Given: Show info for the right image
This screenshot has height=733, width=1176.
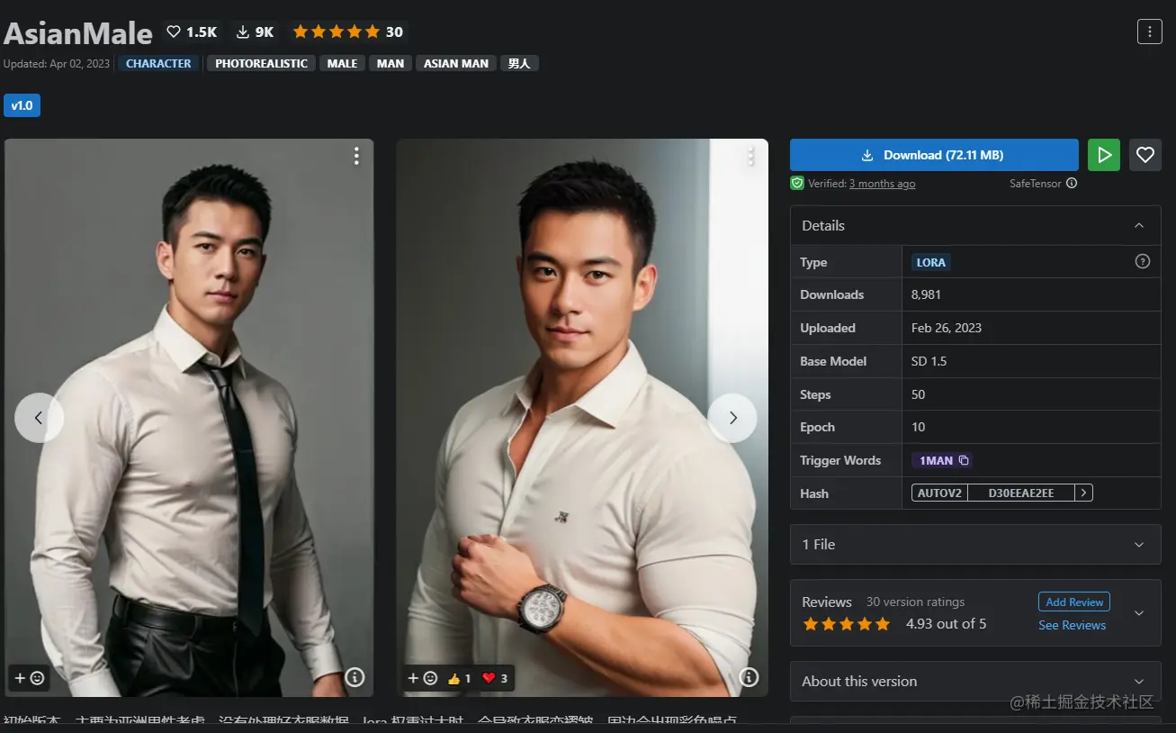Looking at the screenshot, I should click(749, 677).
